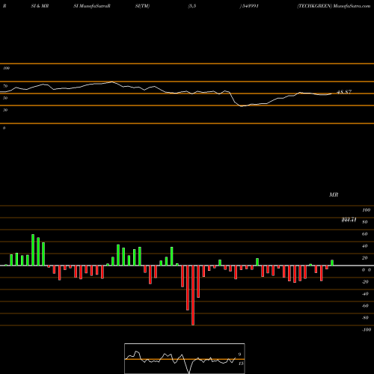The width and height of the screenshot is (374, 374).
Task: Click the MR axis label -60
Action: pos(365,306)
